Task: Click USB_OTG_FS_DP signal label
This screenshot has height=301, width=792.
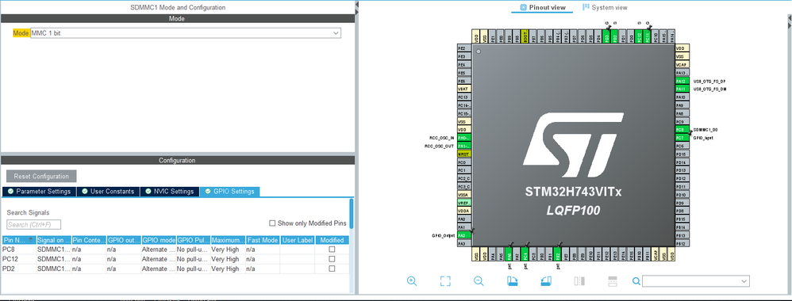Action: (709, 81)
